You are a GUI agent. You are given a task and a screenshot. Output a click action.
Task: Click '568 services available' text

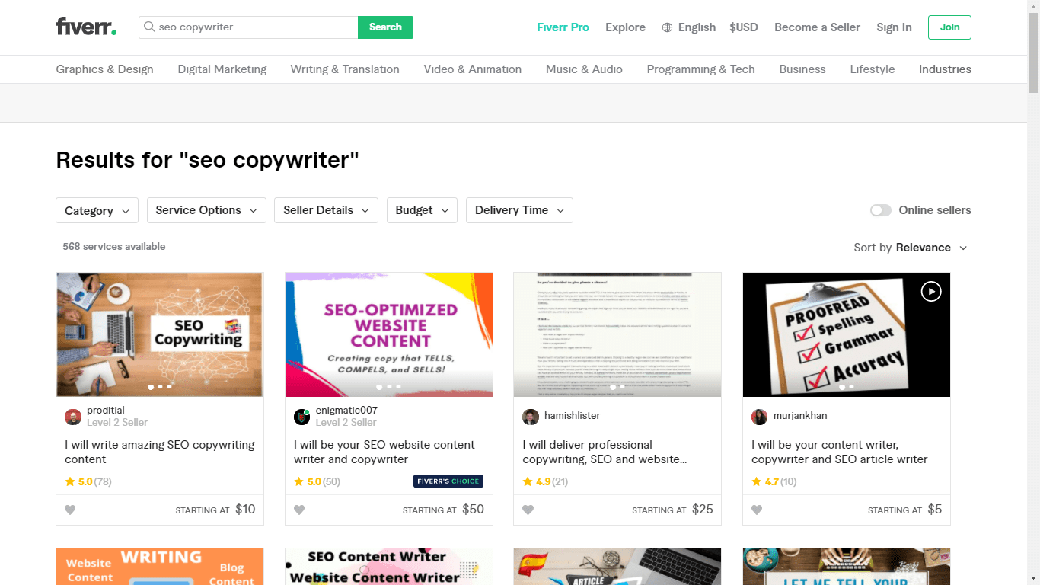[114, 247]
